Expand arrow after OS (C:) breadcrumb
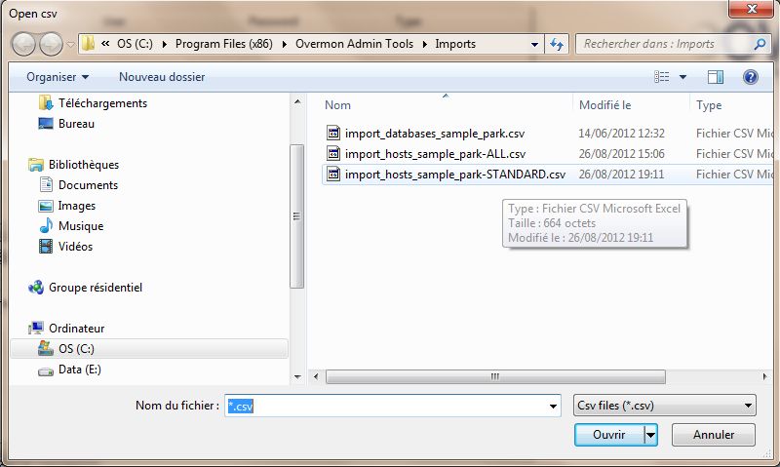This screenshot has height=467, width=780. (165, 44)
